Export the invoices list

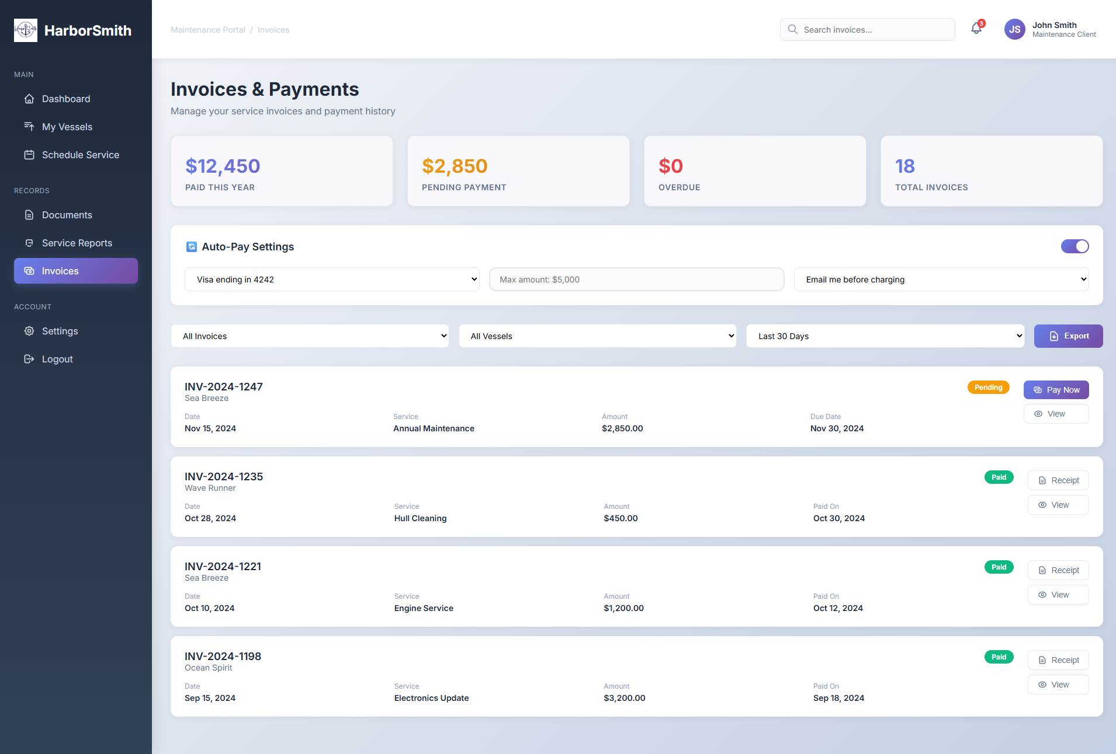point(1068,336)
